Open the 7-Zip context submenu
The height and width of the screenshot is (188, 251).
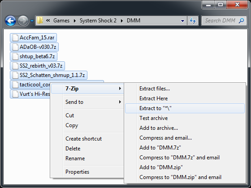87,89
